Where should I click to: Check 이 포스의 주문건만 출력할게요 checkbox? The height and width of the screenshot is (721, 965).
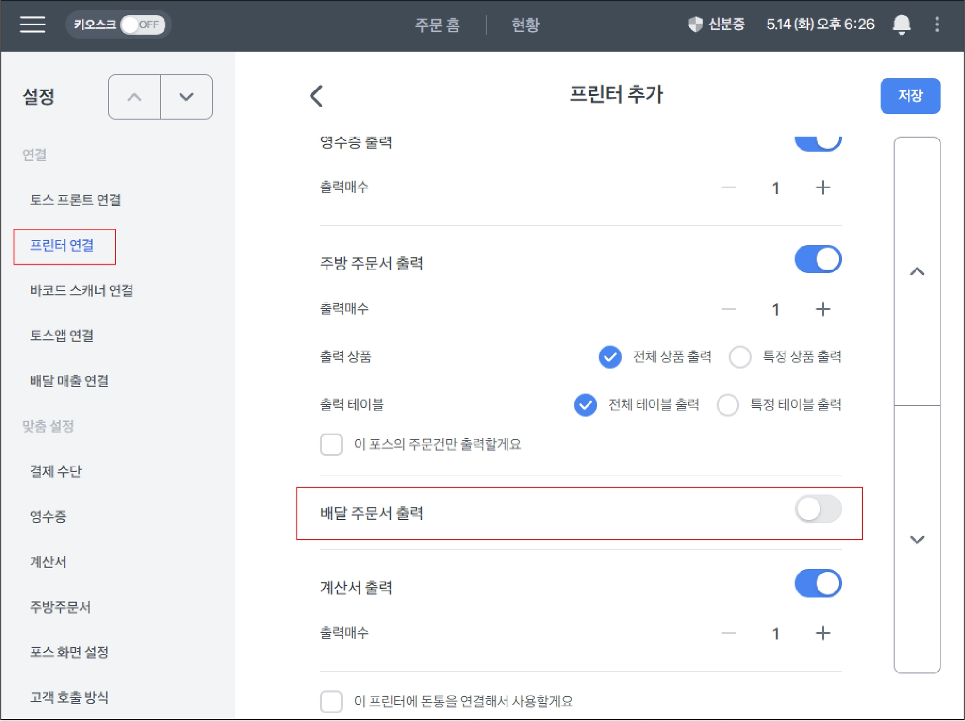pos(331,444)
